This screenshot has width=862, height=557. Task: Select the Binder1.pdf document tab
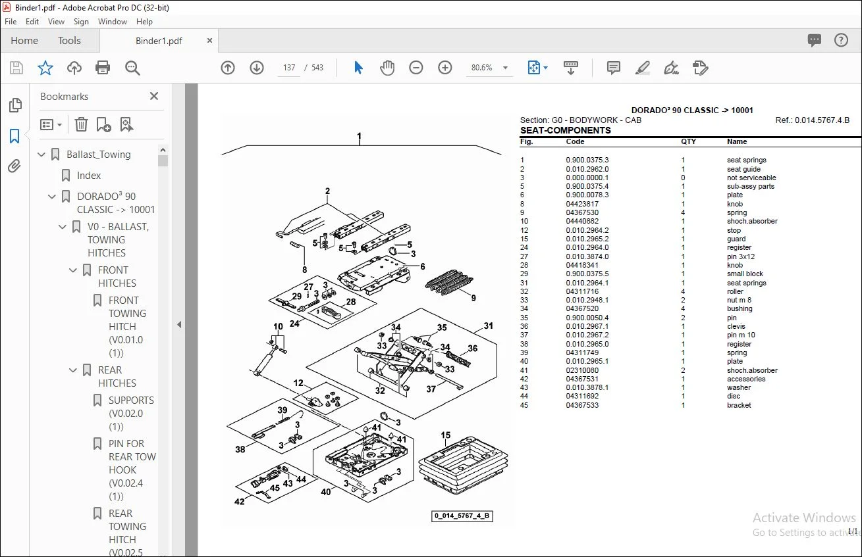[159, 41]
